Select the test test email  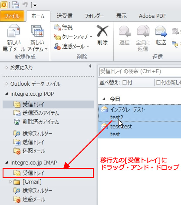[139, 130]
